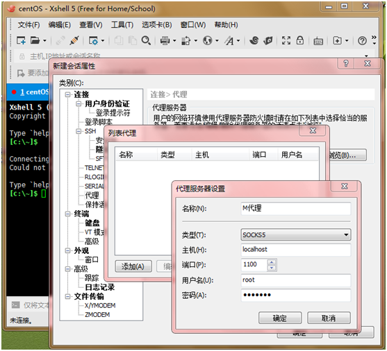
Task: Click the 浏览(B)... button
Action: coord(347,155)
